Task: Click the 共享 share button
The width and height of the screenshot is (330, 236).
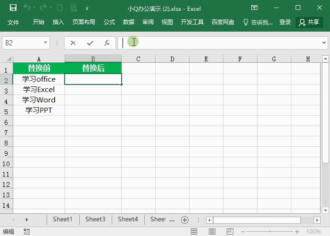Action: pyautogui.click(x=309, y=22)
